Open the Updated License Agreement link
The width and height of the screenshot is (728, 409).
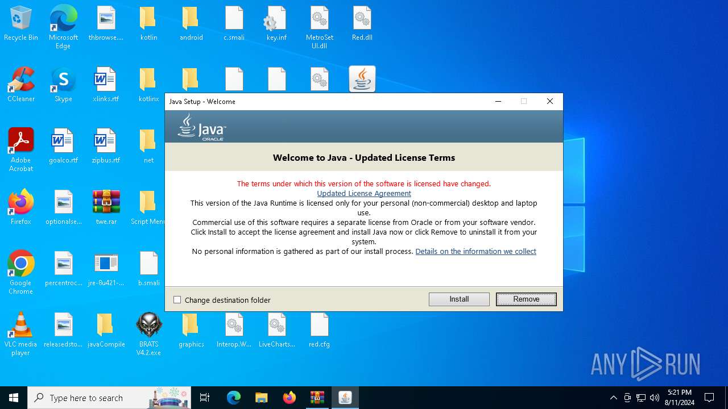[x=364, y=193]
